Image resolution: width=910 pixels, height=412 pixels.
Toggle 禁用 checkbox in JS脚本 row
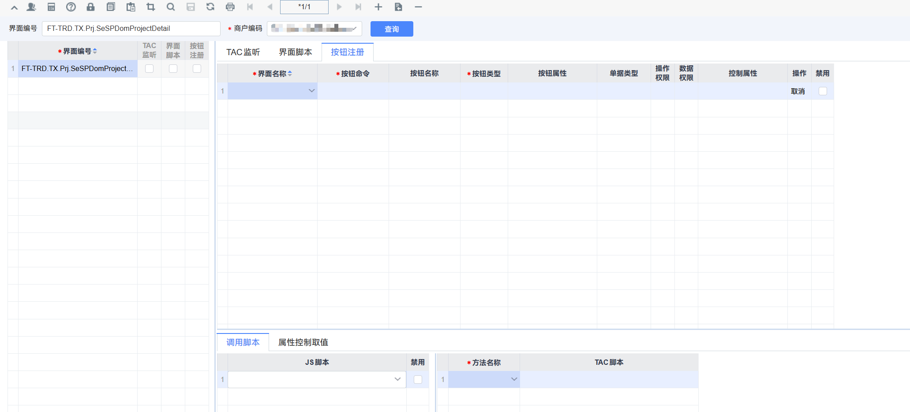pyautogui.click(x=418, y=379)
